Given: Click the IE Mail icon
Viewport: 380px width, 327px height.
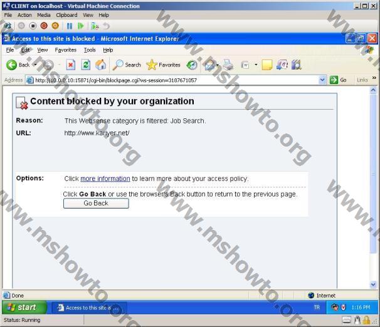Looking at the screenshot, I should click(x=209, y=65).
